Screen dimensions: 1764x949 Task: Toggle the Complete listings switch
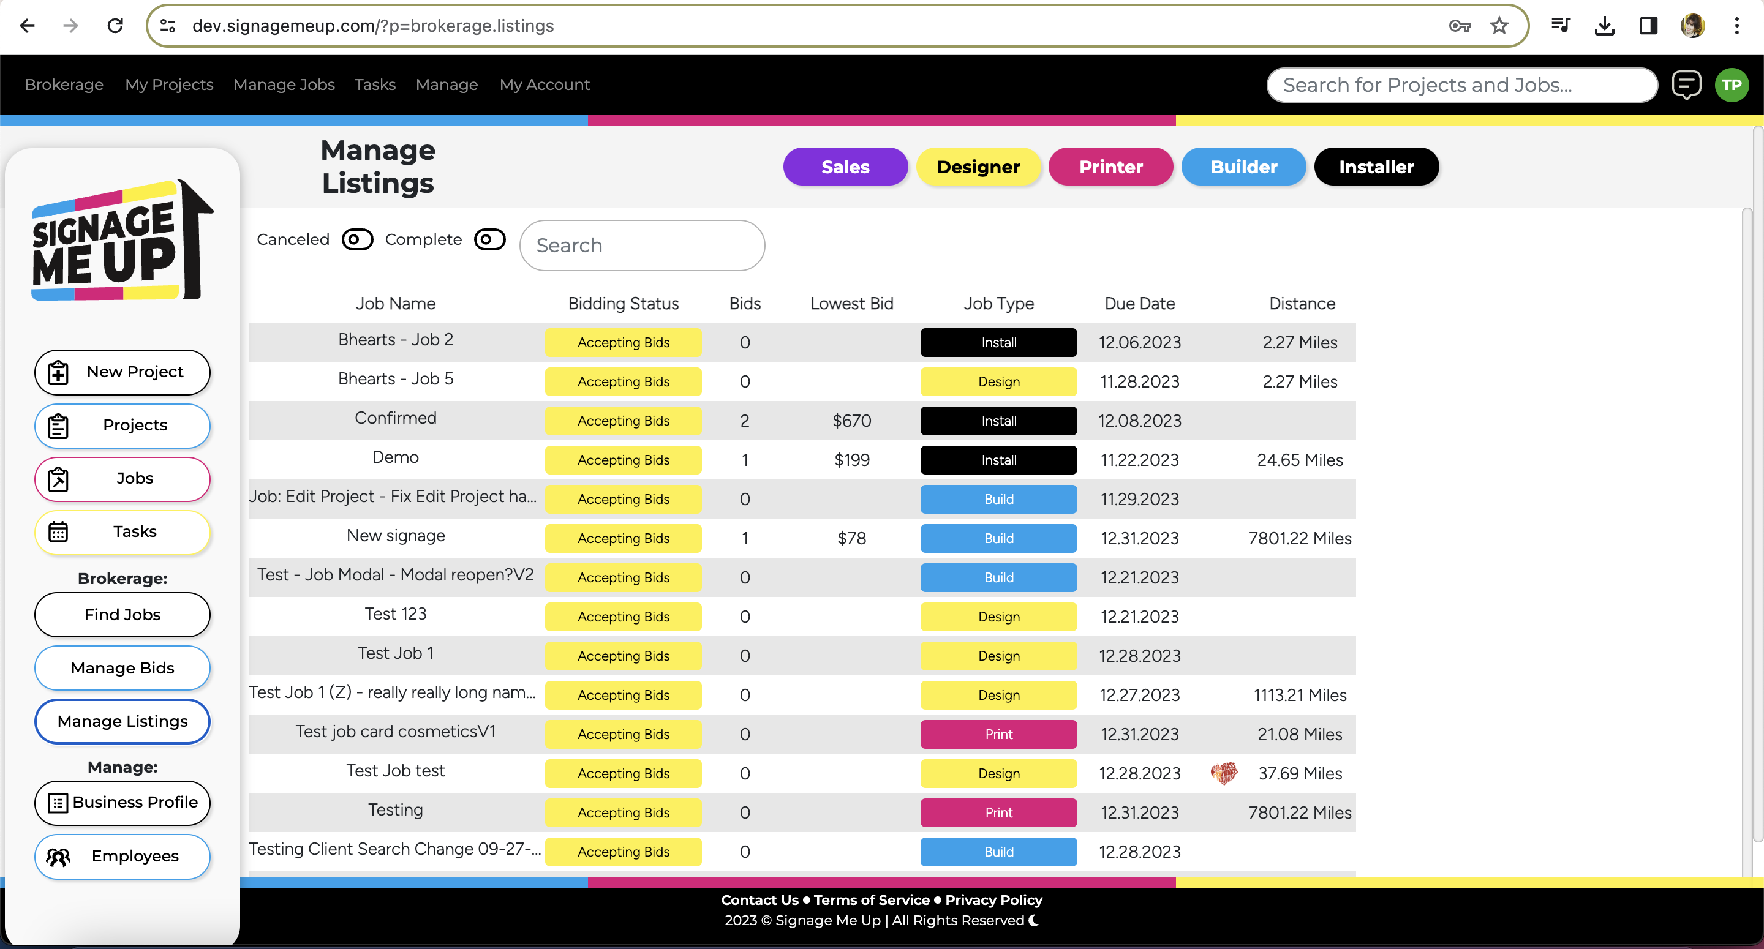pos(489,239)
